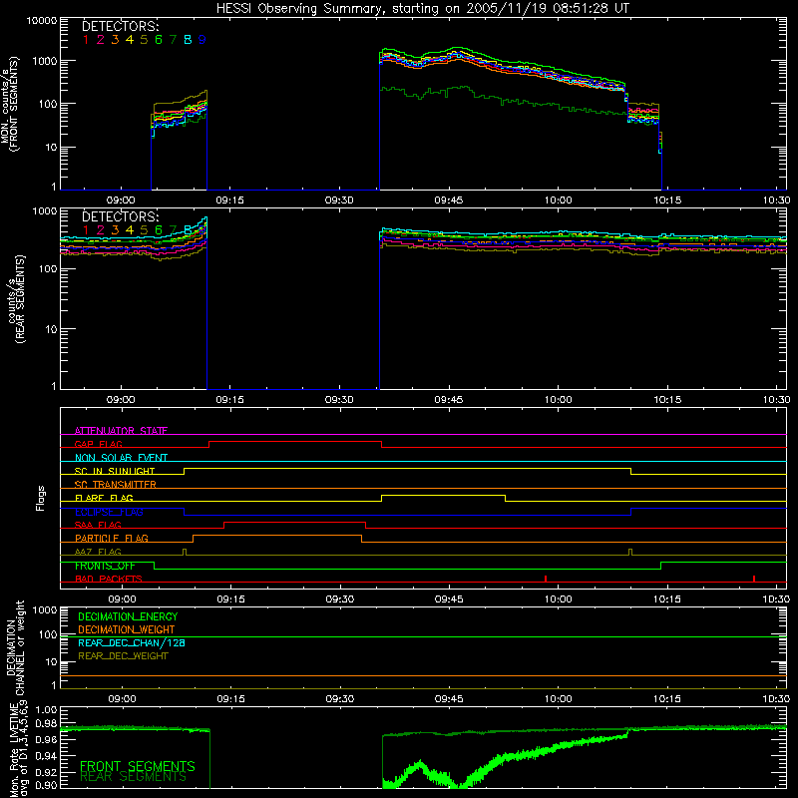Image resolution: width=798 pixels, height=798 pixels.
Task: Click the SC_IN_SUNLIGHT flag label
Action: tap(115, 471)
